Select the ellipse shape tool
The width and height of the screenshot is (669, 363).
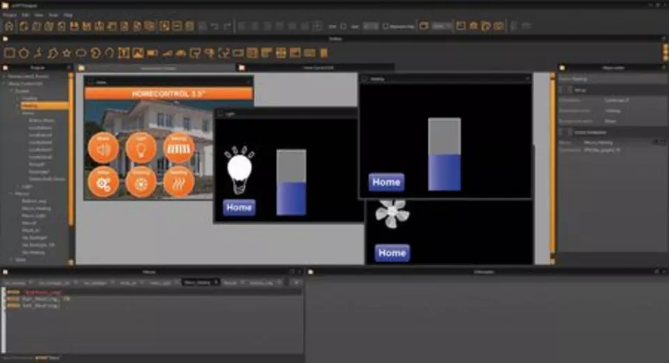(x=81, y=53)
